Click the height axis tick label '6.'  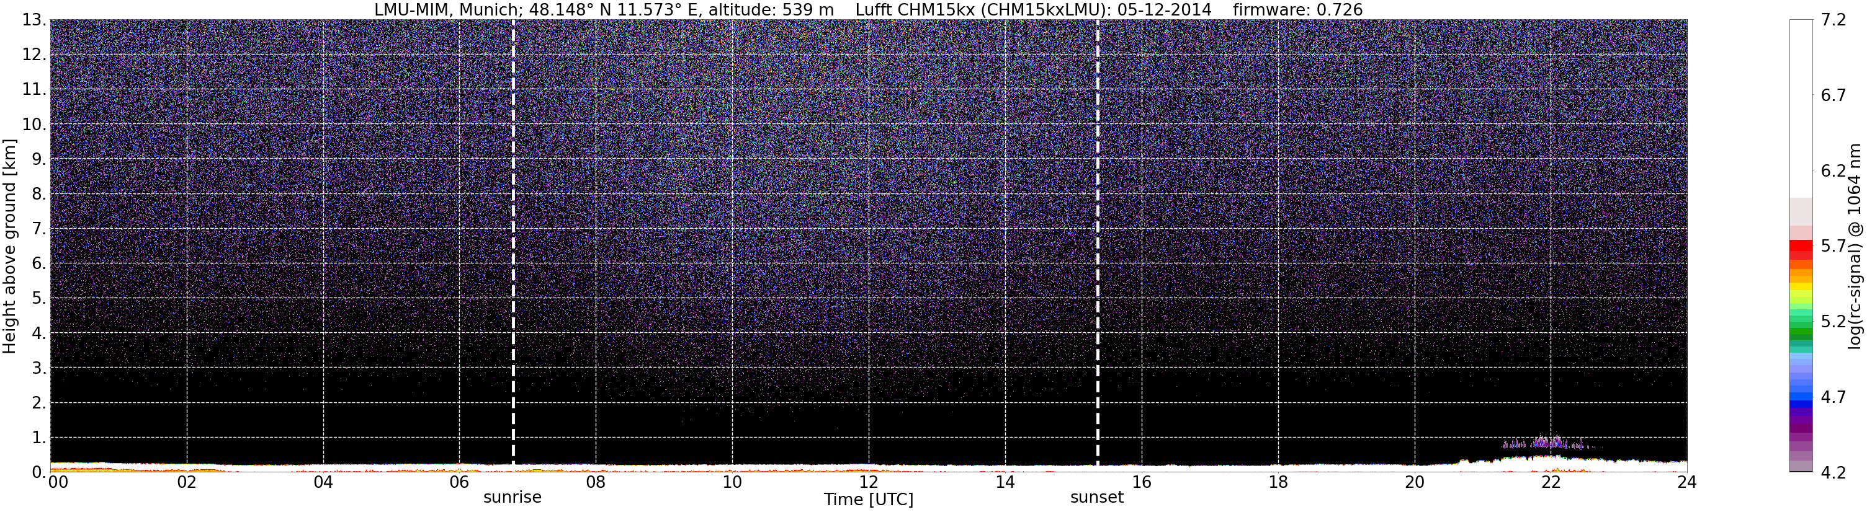[39, 263]
